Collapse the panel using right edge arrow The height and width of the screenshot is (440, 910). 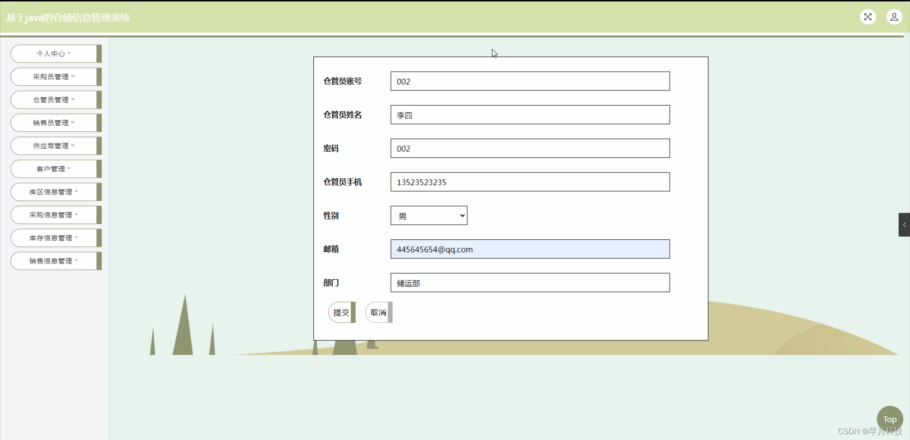click(904, 225)
